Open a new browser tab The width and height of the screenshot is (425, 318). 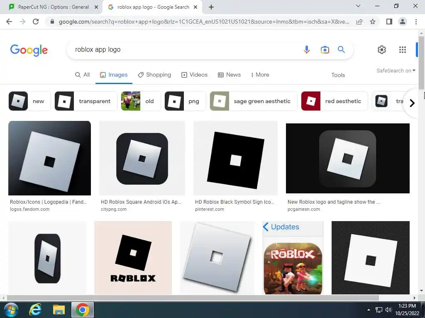click(x=211, y=7)
